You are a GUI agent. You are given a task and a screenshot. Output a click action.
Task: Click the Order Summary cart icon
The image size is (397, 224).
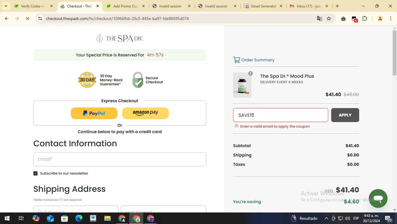(236, 60)
